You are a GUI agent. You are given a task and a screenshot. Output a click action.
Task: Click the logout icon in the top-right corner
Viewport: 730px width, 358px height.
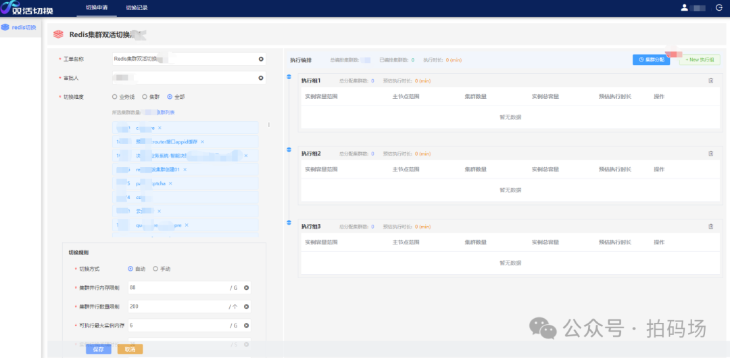pyautogui.click(x=719, y=7)
